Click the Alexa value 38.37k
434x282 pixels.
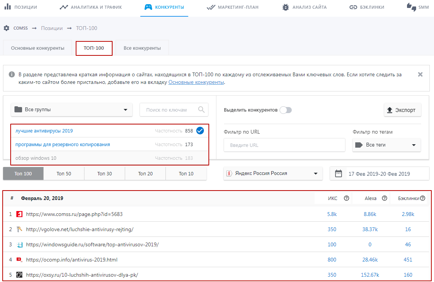(x=370, y=229)
